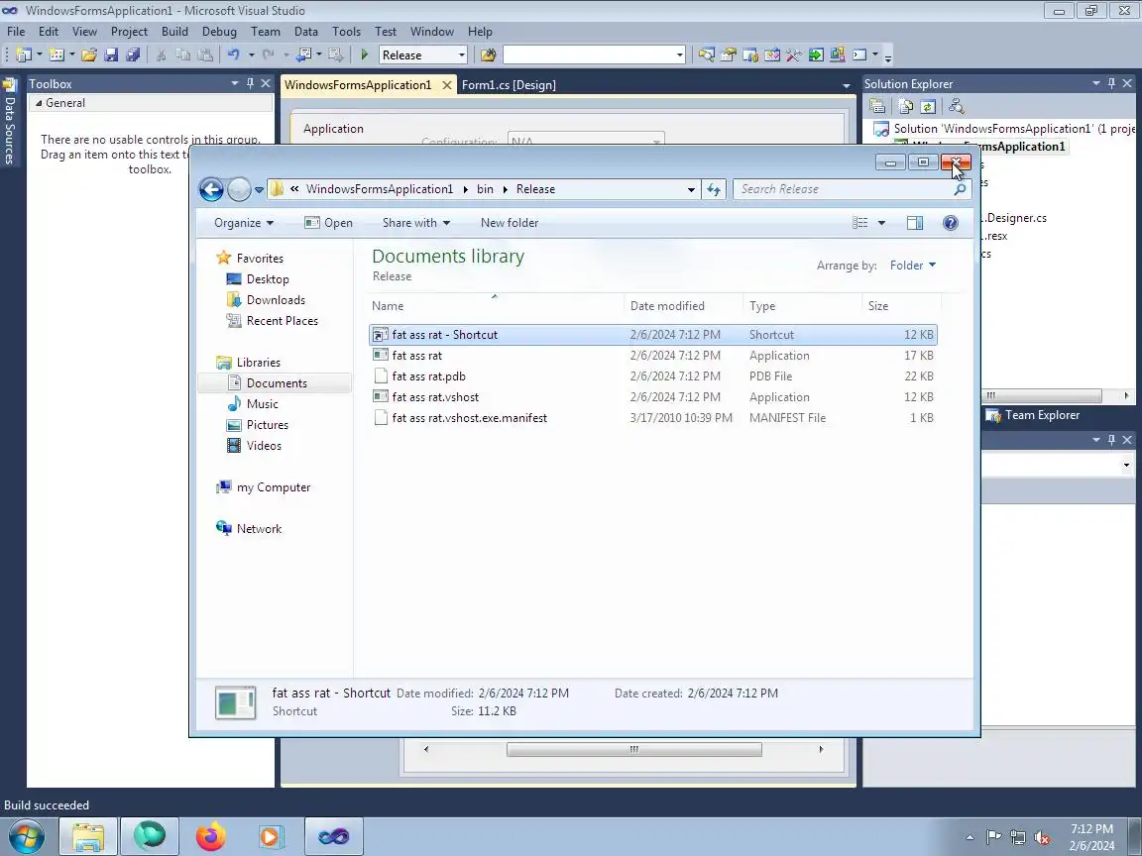Select Music under Libraries
Screen dimensions: 1142x856
coord(252,404)
